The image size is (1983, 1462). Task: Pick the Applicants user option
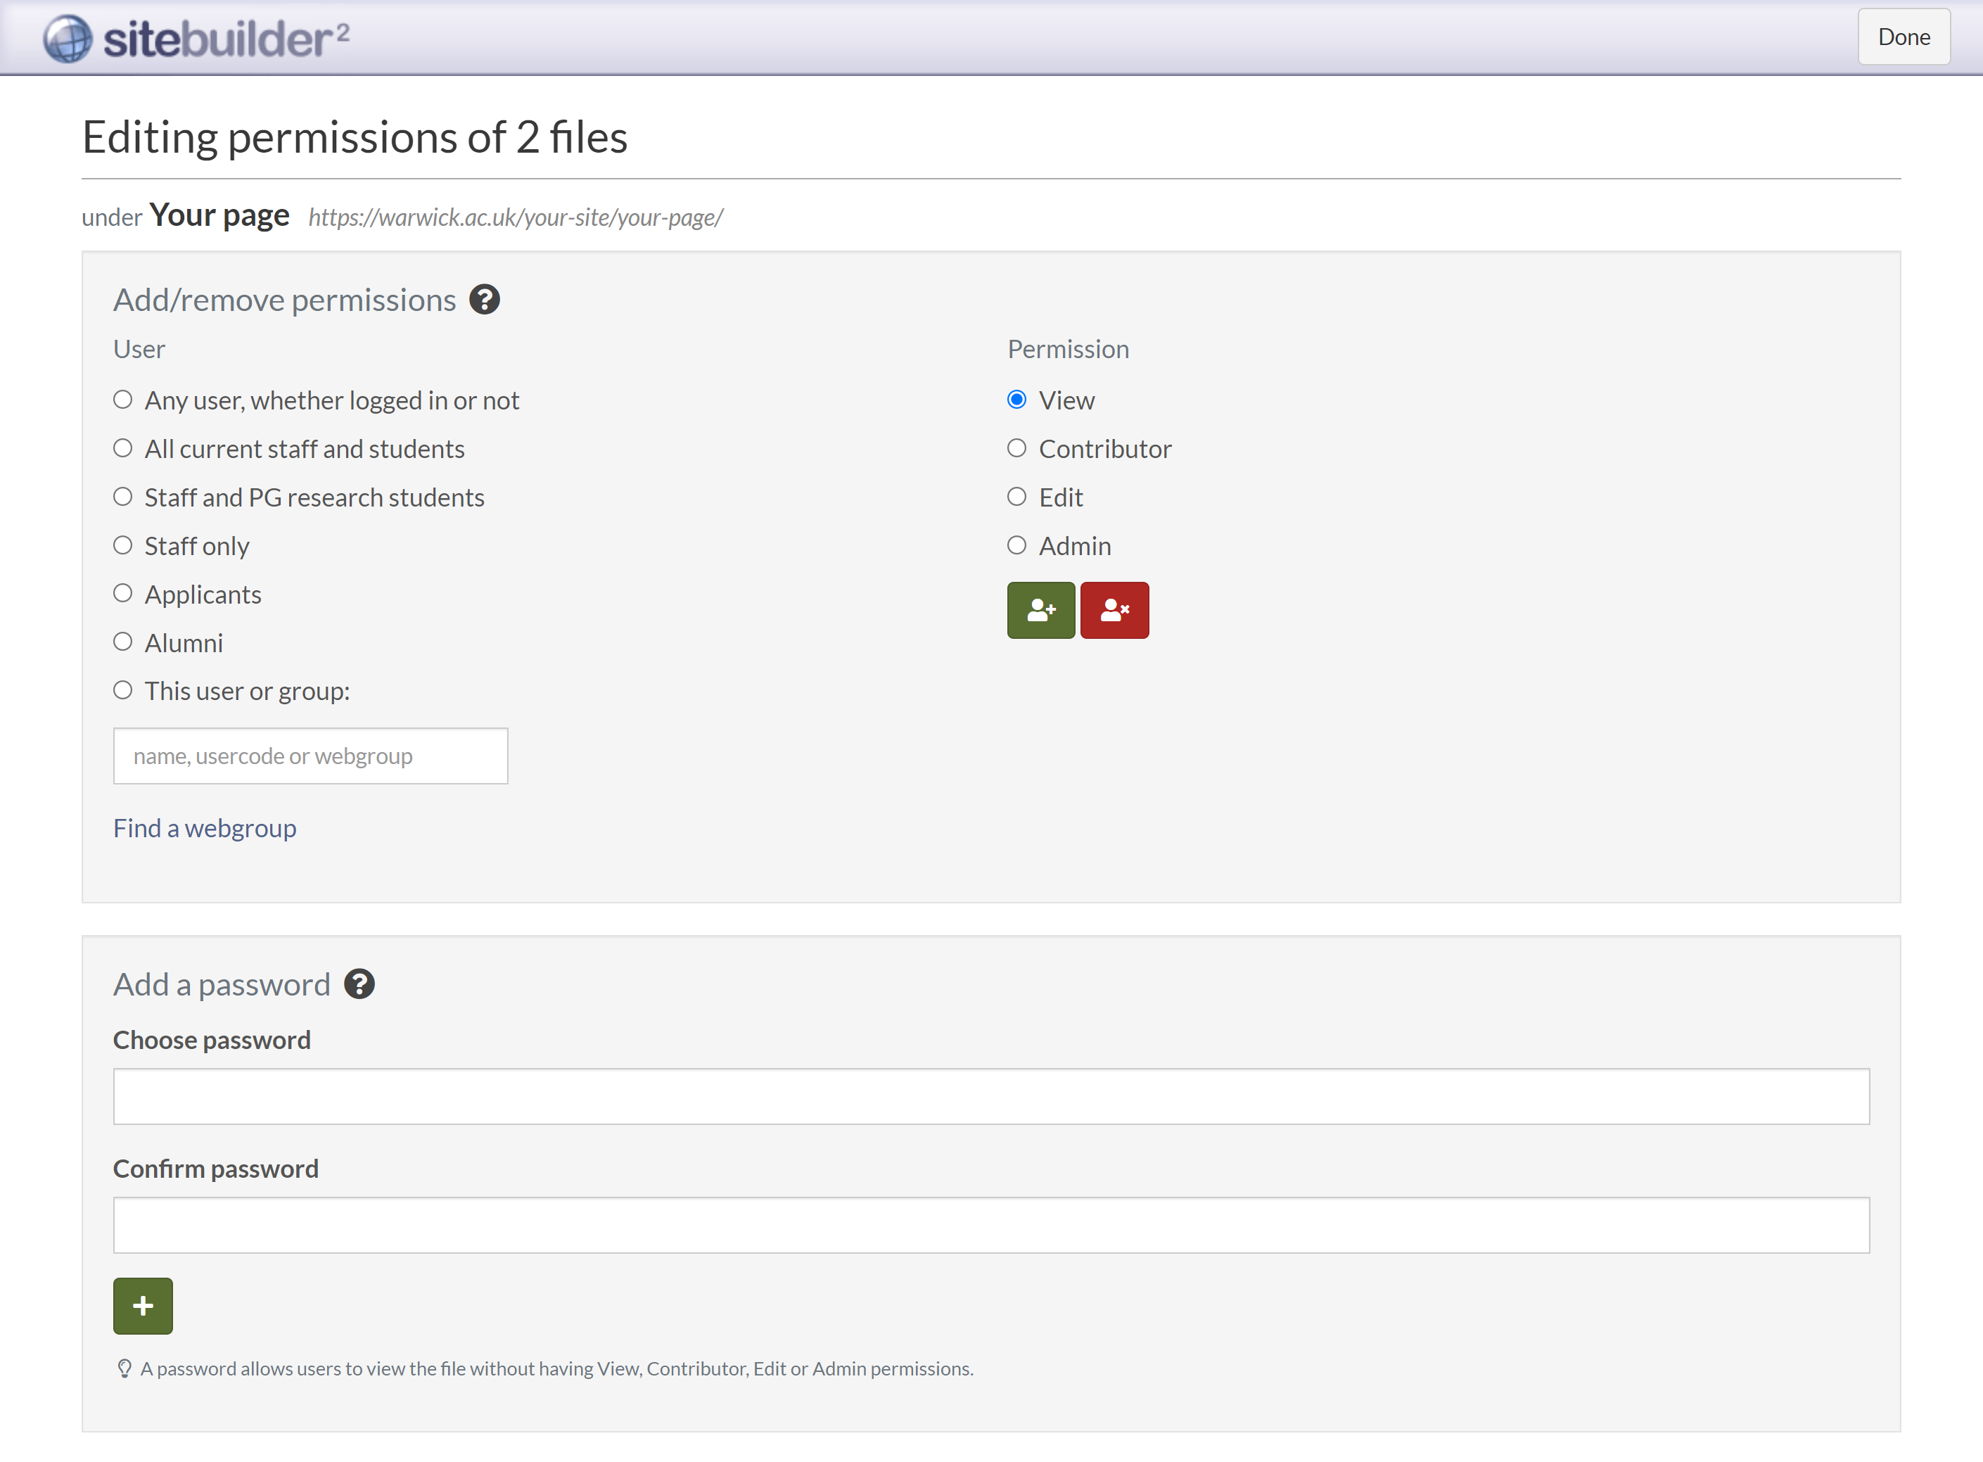point(123,594)
